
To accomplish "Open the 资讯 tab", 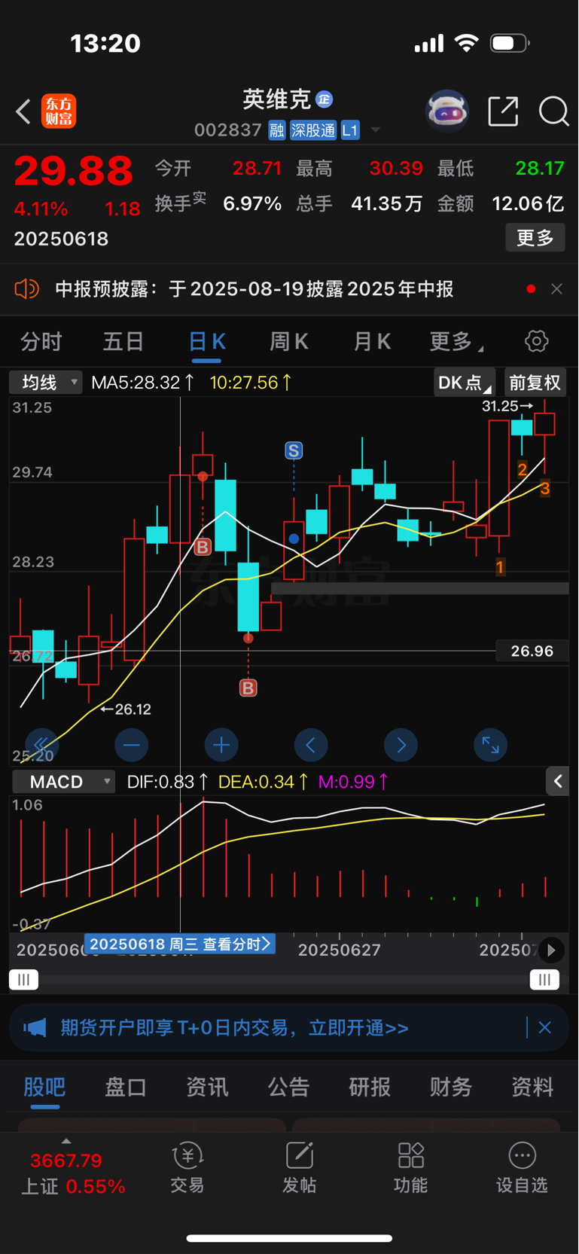I will pos(207,1087).
